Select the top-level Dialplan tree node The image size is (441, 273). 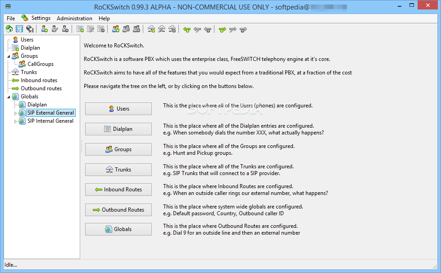point(30,48)
